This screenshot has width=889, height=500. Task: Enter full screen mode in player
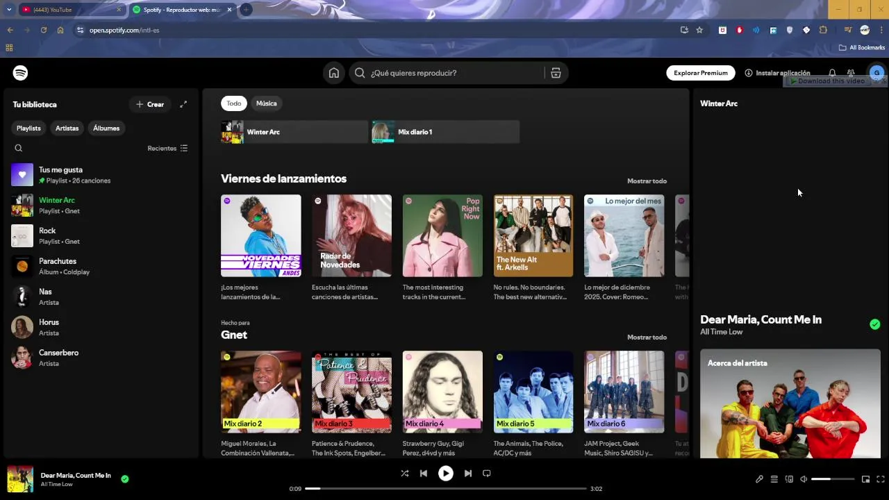881,479
